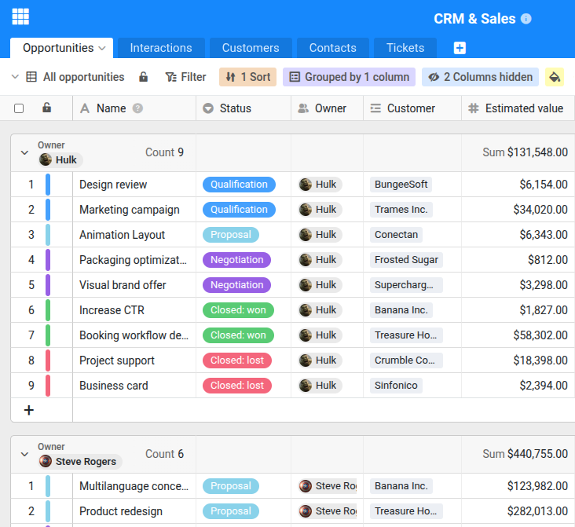Open Proposal status of Animation Layout
The height and width of the screenshot is (527, 575).
(231, 234)
